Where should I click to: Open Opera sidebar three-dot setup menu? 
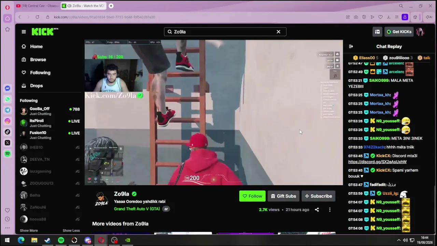click(7, 228)
